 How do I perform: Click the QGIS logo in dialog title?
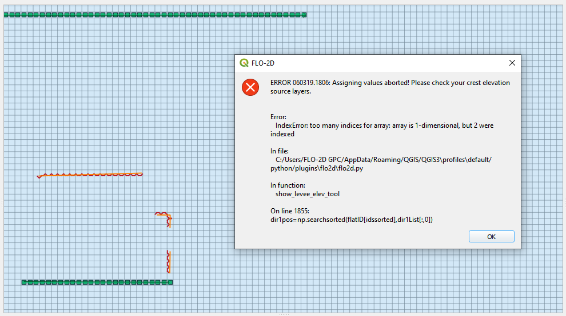click(x=244, y=63)
